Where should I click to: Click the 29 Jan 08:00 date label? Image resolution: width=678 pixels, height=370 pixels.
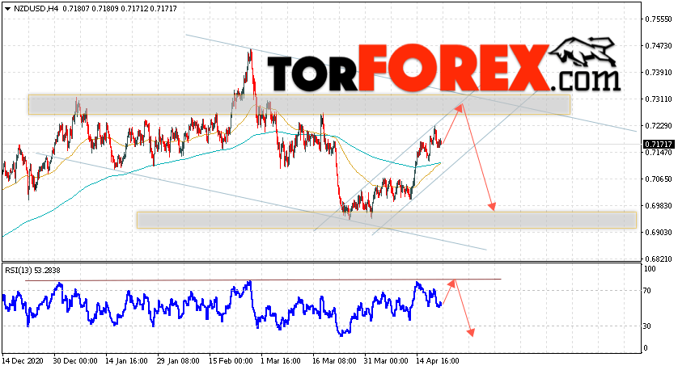pyautogui.click(x=179, y=361)
